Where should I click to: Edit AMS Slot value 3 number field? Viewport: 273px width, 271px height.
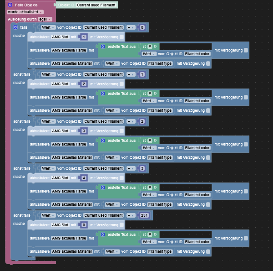tap(84, 131)
